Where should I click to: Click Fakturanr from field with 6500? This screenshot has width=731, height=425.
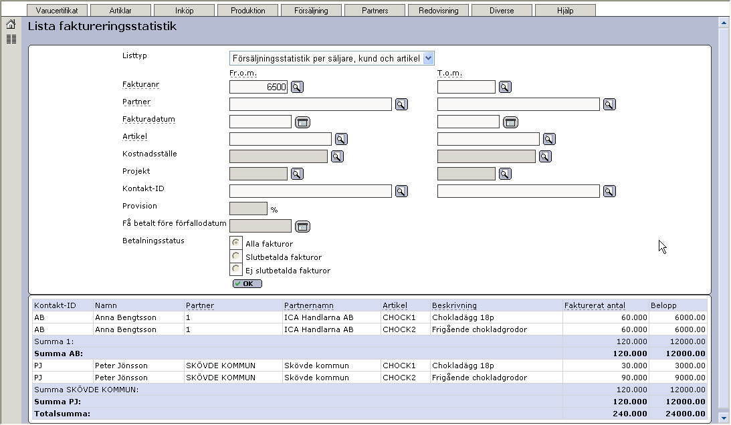(258, 87)
